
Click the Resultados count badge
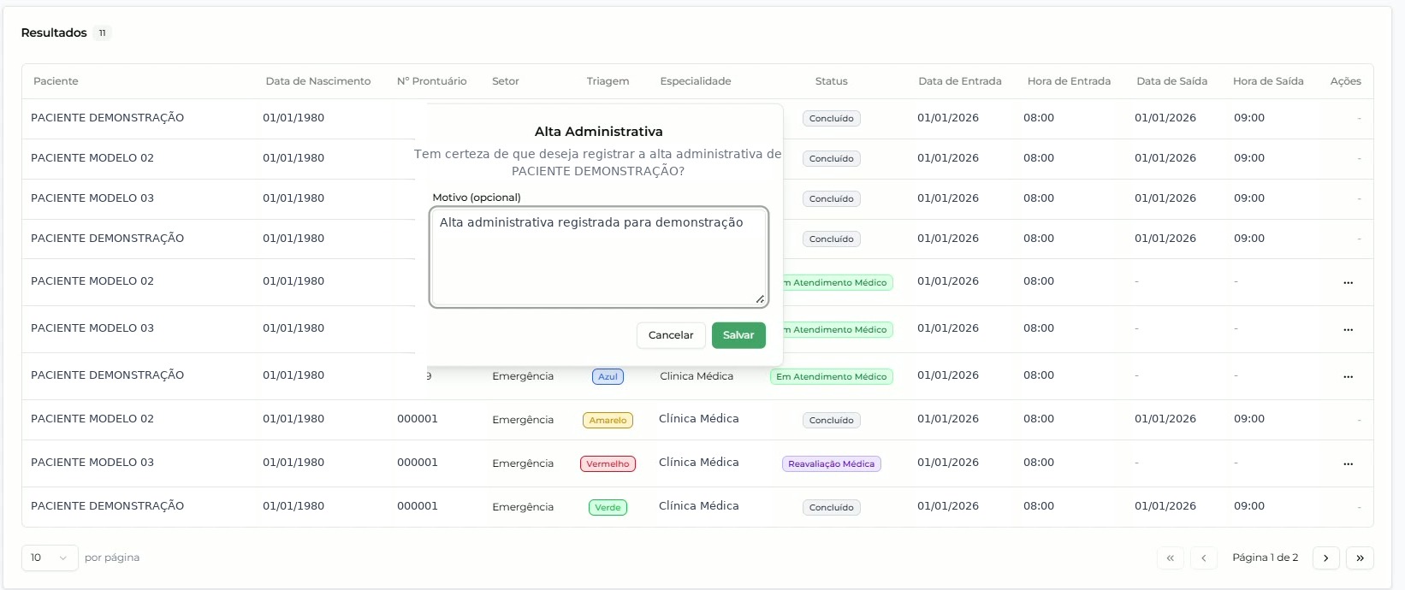coord(102,32)
